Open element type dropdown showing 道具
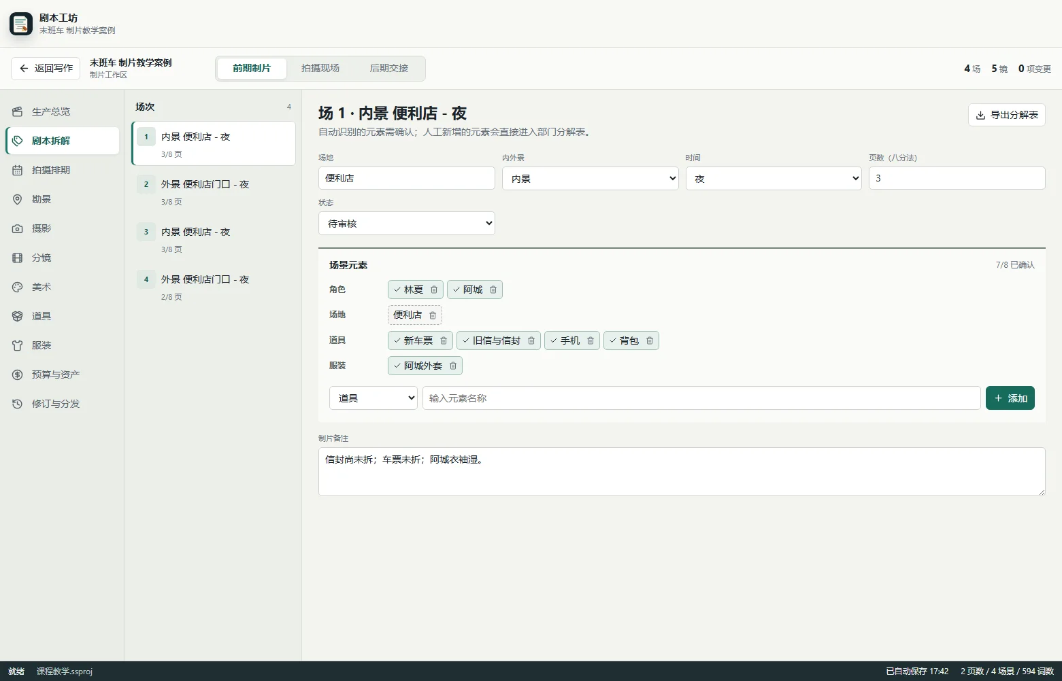Viewport: 1062px width, 681px height. [374, 398]
